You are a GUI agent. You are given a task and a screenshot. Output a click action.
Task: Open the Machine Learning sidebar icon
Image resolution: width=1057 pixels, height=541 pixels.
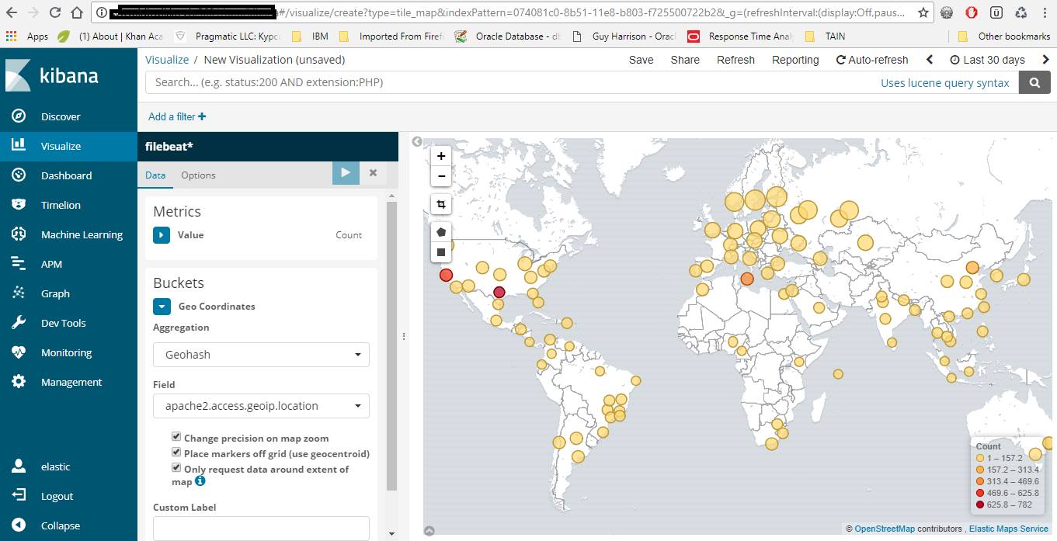(19, 234)
